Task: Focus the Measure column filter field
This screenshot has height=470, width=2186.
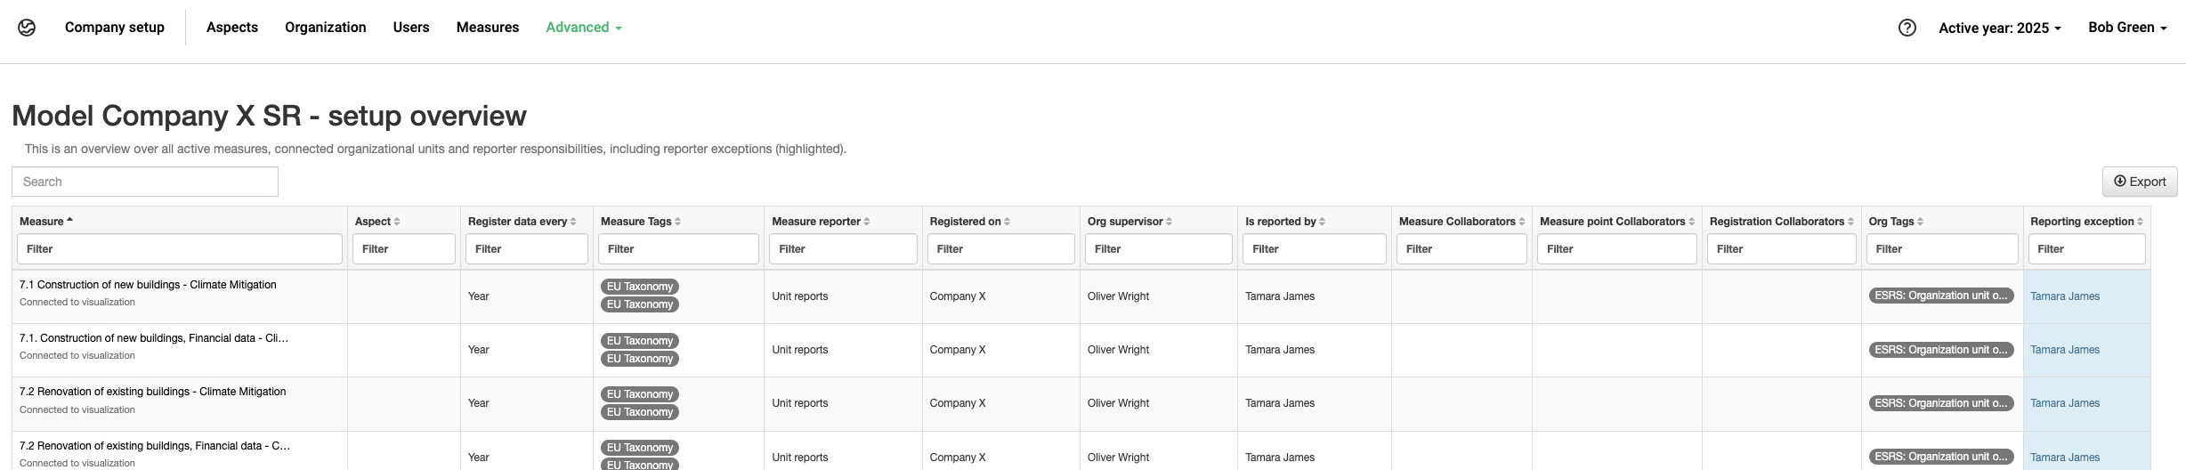Action: pyautogui.click(x=179, y=249)
